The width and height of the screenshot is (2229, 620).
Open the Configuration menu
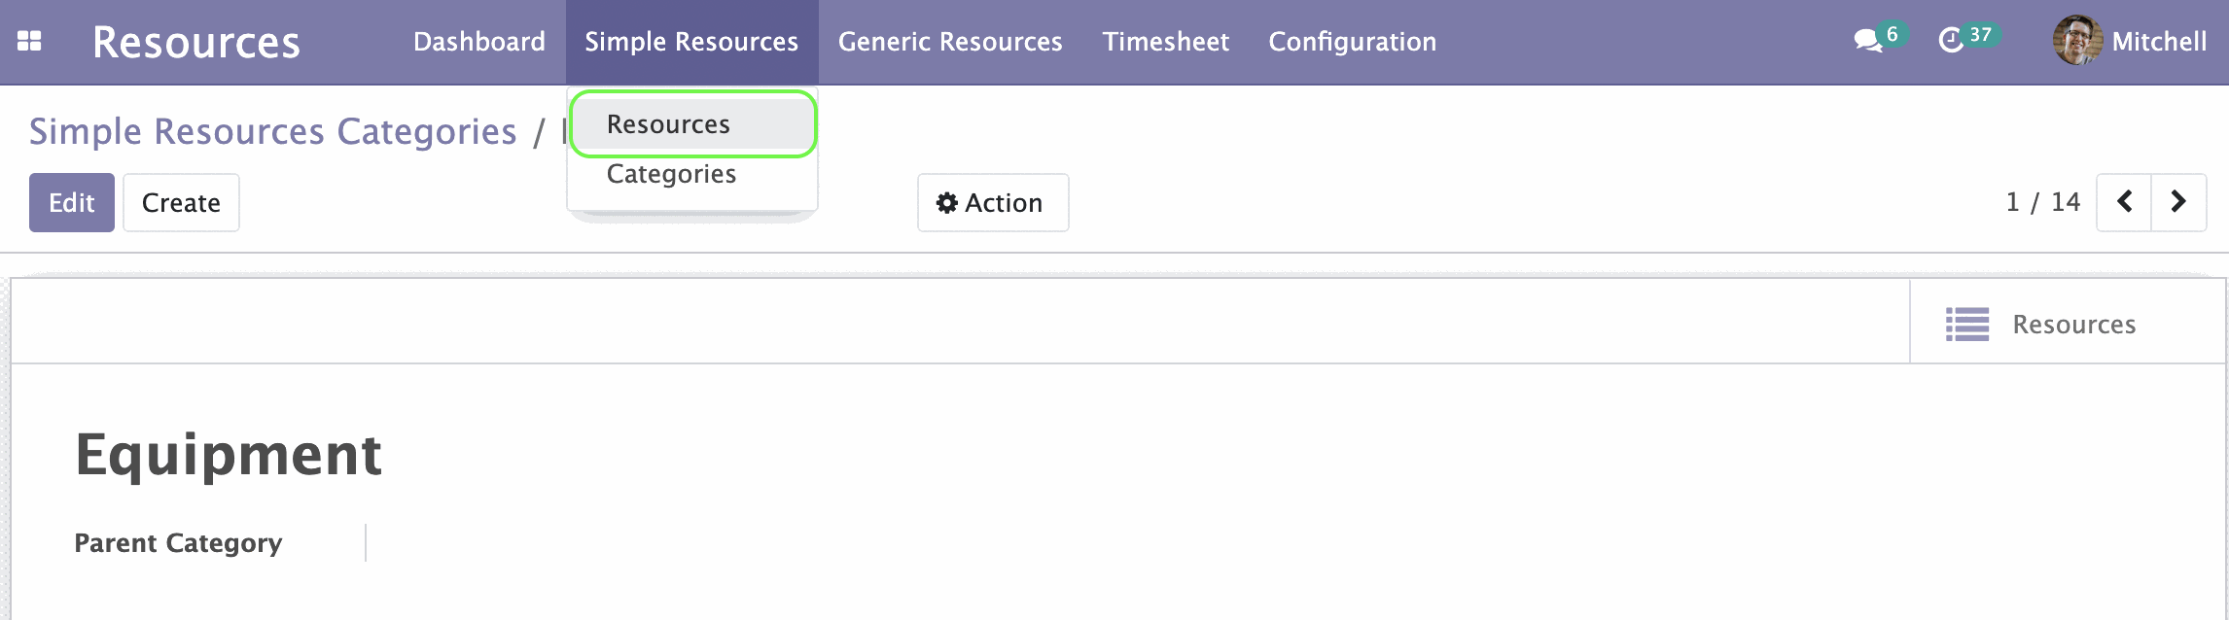pos(1352,42)
